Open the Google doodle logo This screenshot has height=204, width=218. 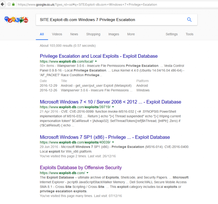(x=16, y=20)
